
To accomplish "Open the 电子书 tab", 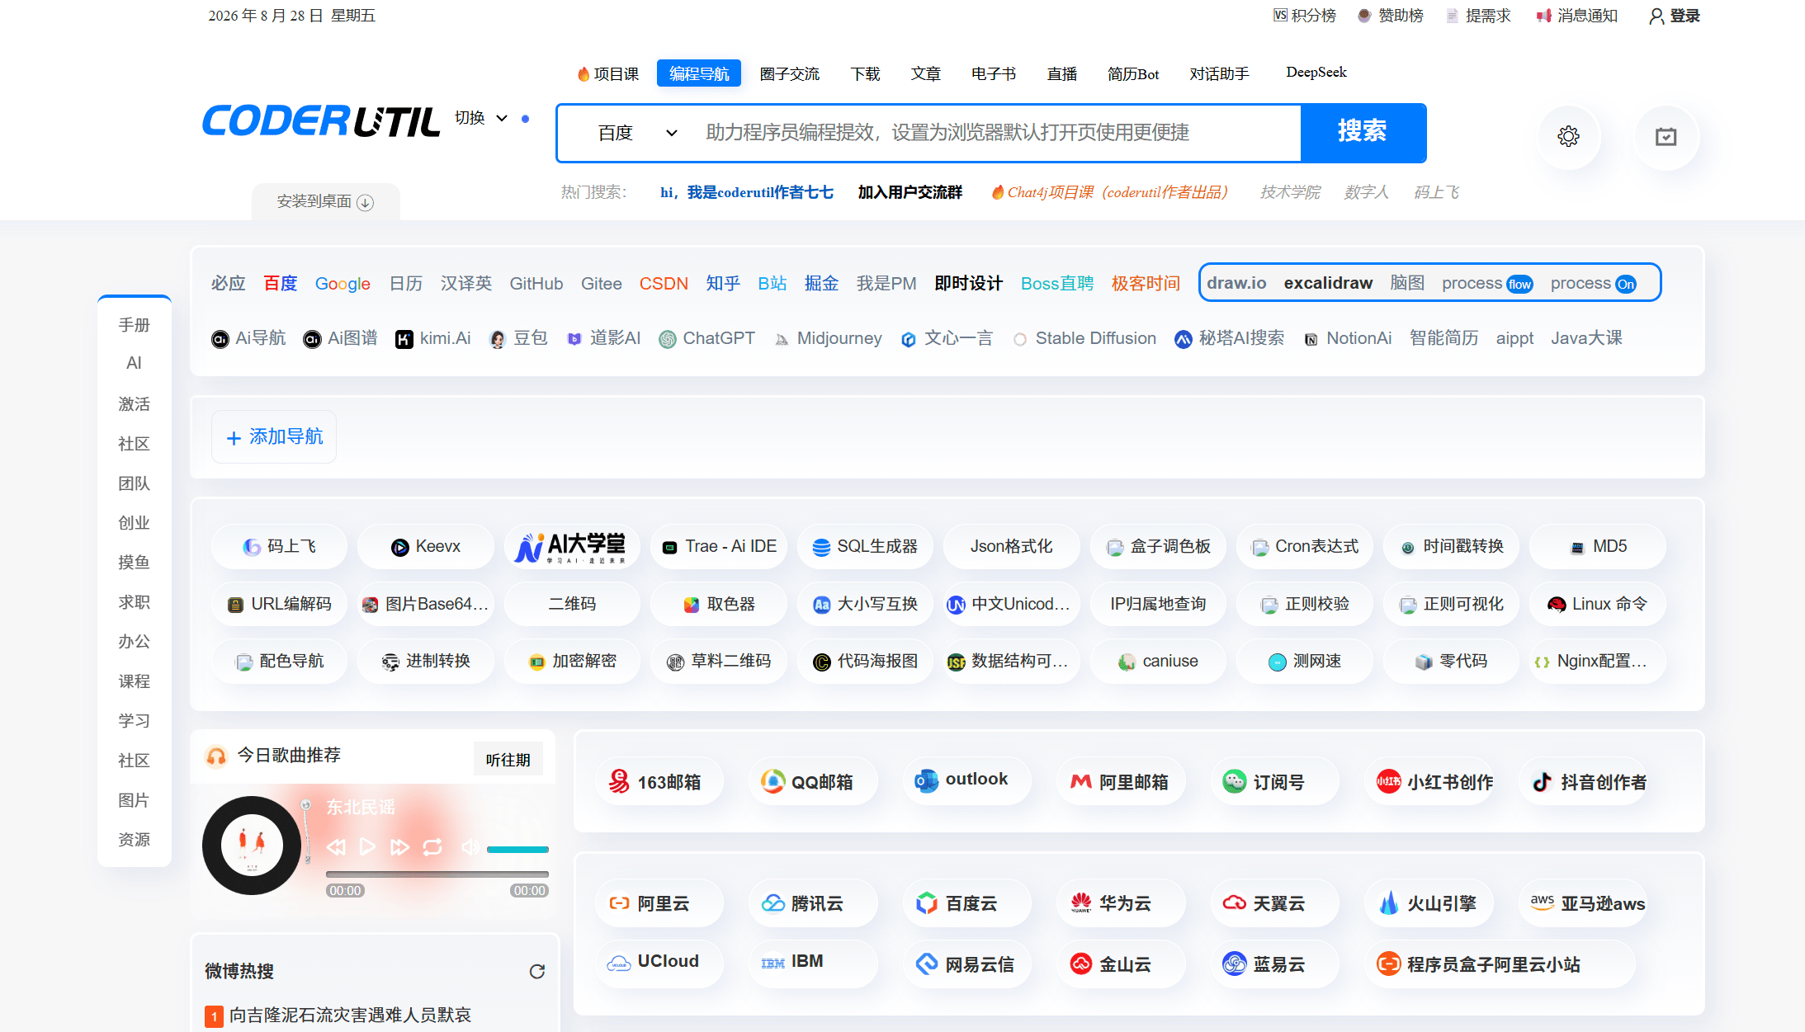I will point(994,73).
